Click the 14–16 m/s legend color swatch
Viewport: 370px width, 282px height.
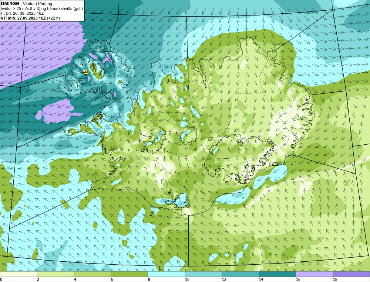tap(277, 274)
